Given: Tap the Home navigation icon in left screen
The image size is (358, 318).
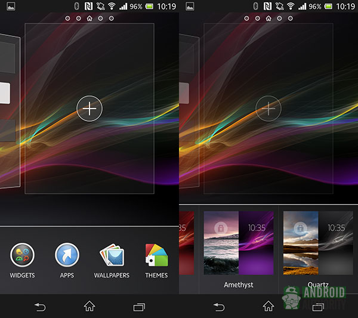Looking at the screenshot, I should pyautogui.click(x=89, y=306).
